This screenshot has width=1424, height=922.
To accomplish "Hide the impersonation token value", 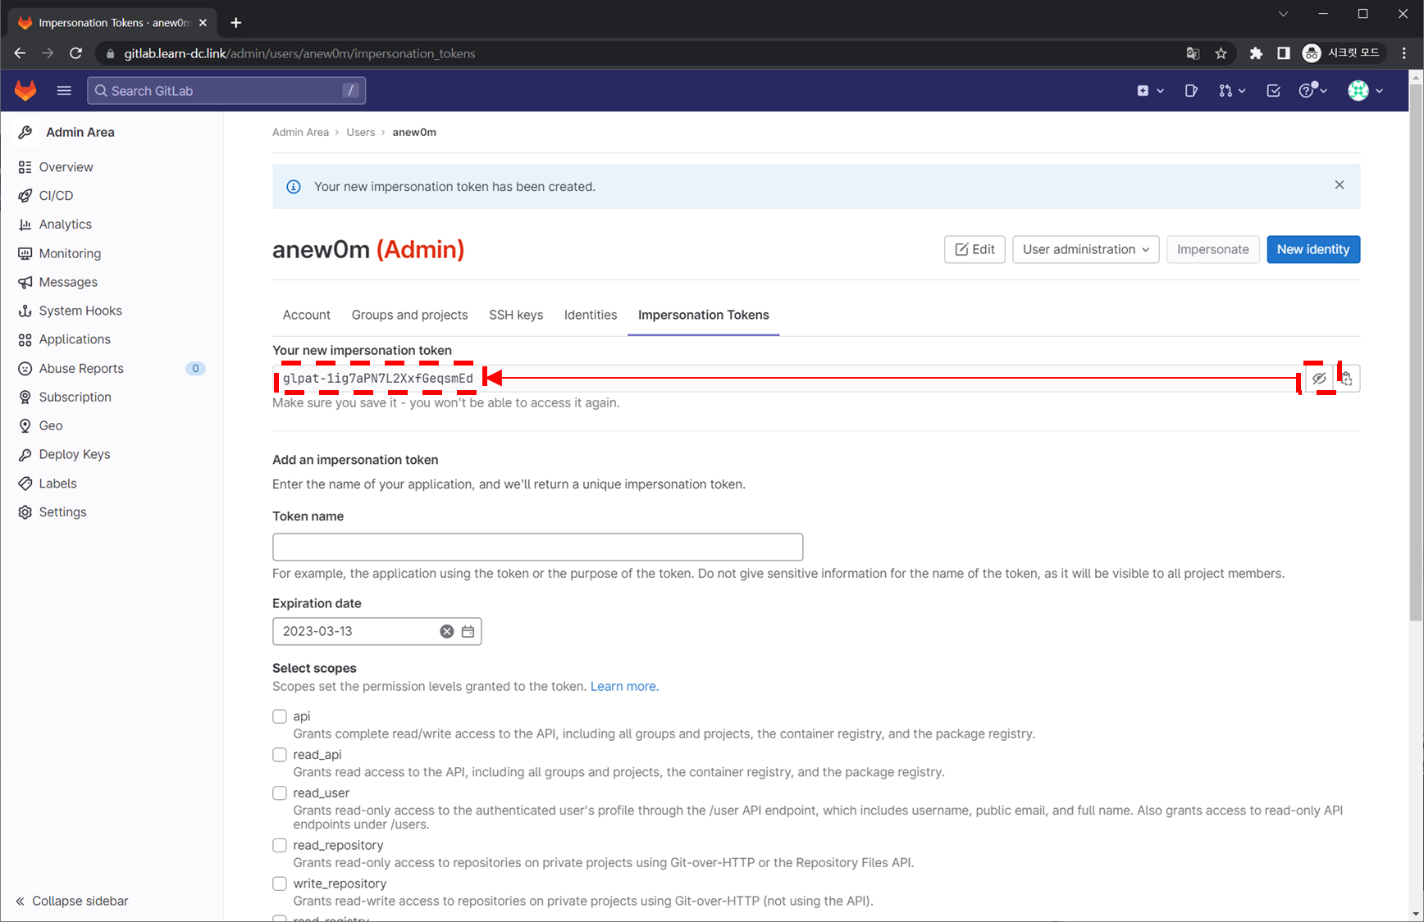I will [1319, 379].
